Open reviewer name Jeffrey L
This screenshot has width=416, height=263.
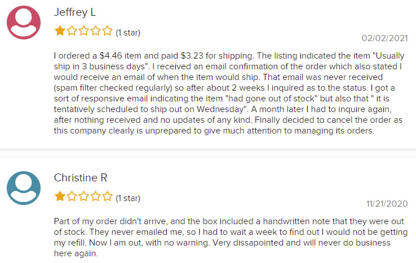click(x=75, y=12)
